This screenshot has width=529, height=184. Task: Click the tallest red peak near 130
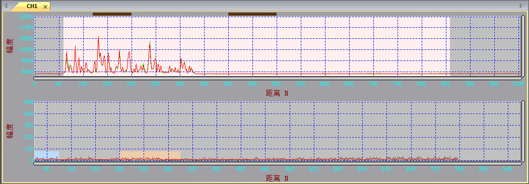(x=98, y=38)
